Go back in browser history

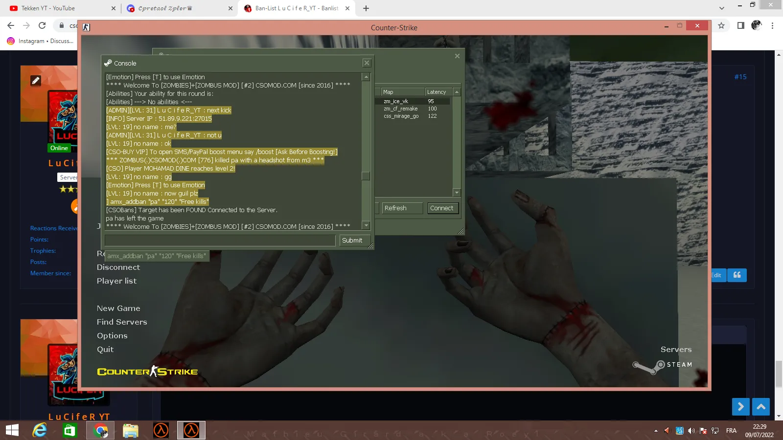pyautogui.click(x=11, y=25)
